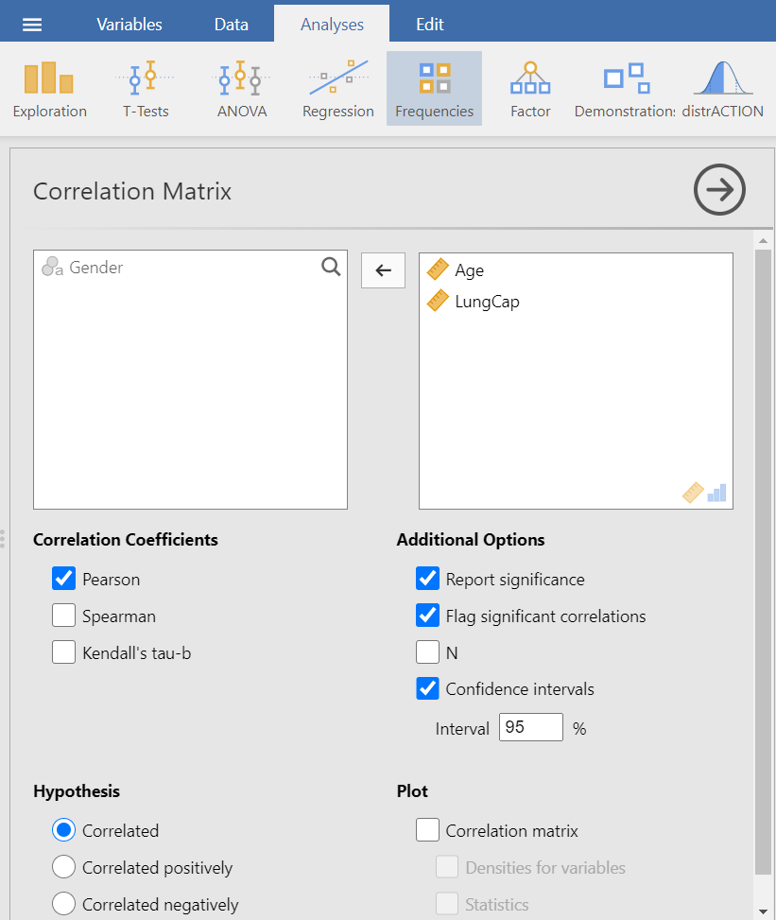Open the Factor analyses menu
This screenshot has width=776, height=920.
tap(530, 91)
